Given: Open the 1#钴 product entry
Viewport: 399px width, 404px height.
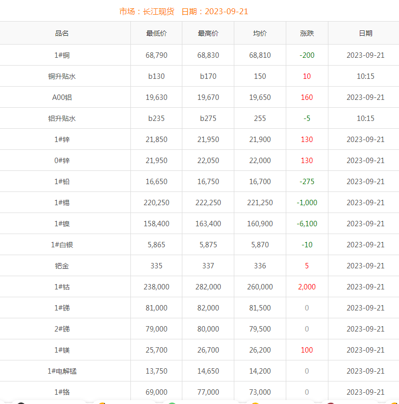Looking at the screenshot, I should (62, 287).
